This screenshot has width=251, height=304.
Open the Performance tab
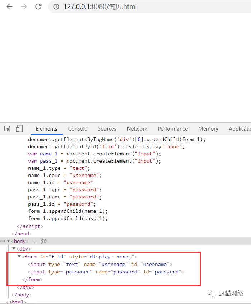[173, 129]
